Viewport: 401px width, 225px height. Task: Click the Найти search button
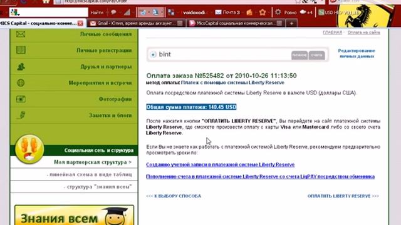[97, 12]
